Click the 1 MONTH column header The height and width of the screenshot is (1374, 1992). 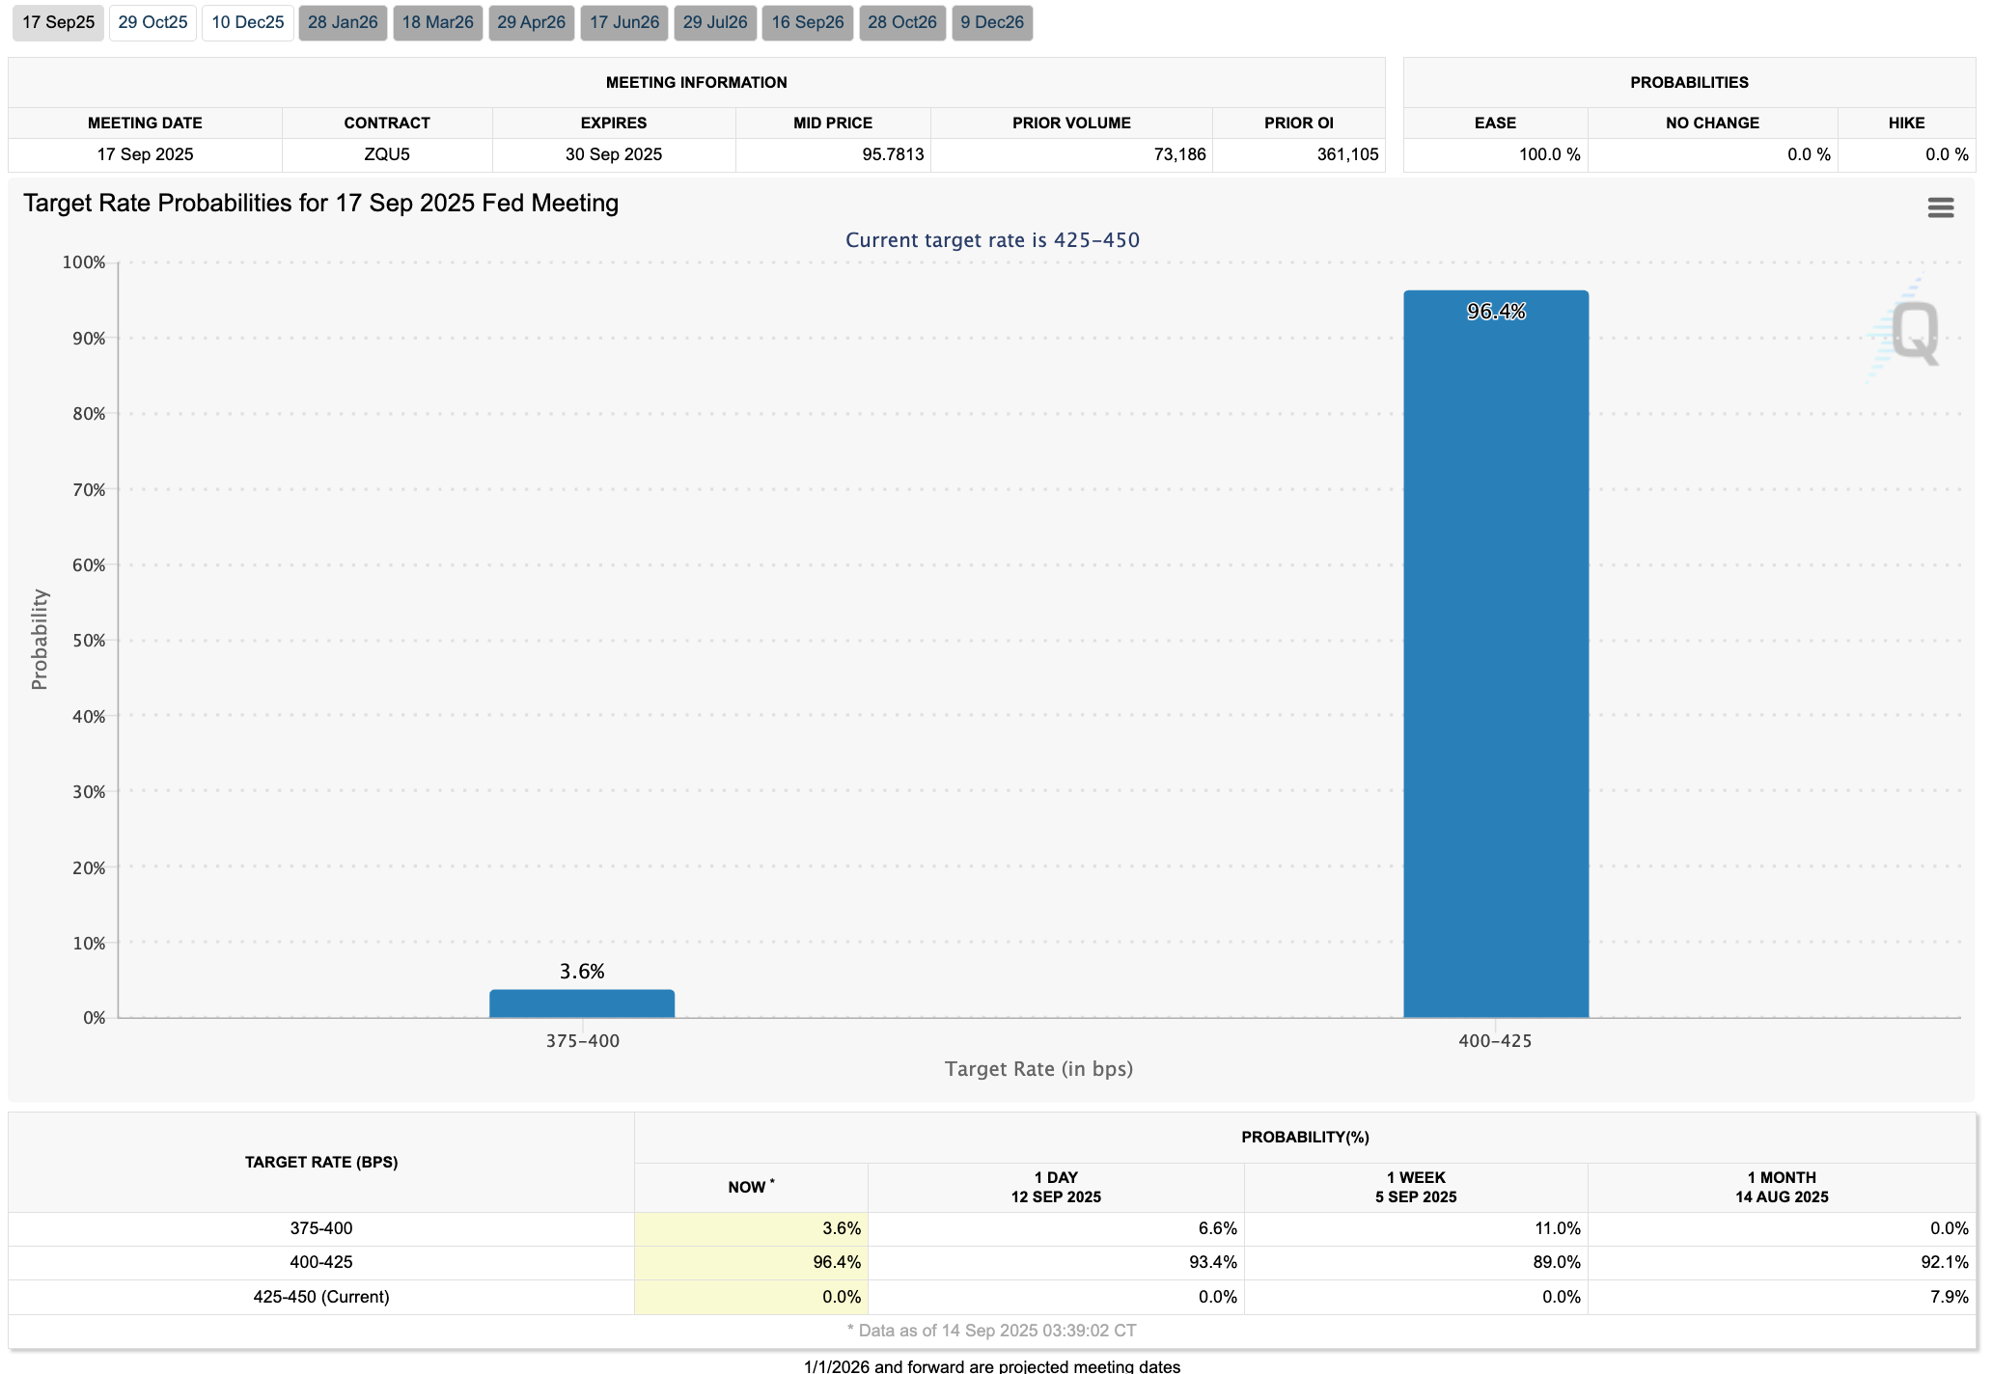click(x=1781, y=1187)
